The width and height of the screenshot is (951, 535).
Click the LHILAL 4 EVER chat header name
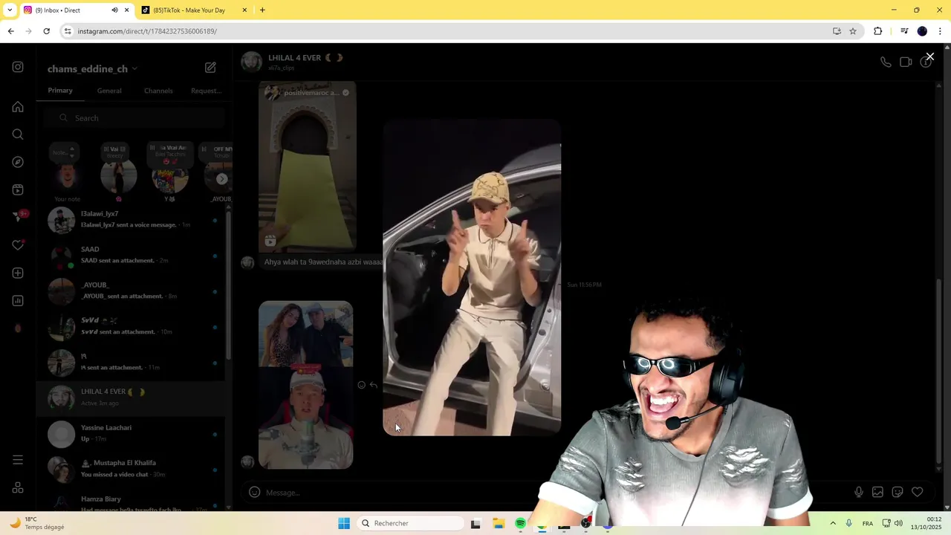(295, 58)
